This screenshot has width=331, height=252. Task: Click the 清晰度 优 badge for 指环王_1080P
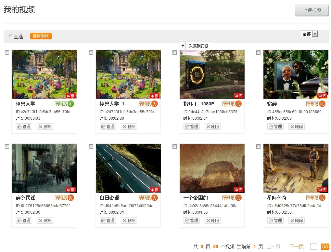click(232, 104)
